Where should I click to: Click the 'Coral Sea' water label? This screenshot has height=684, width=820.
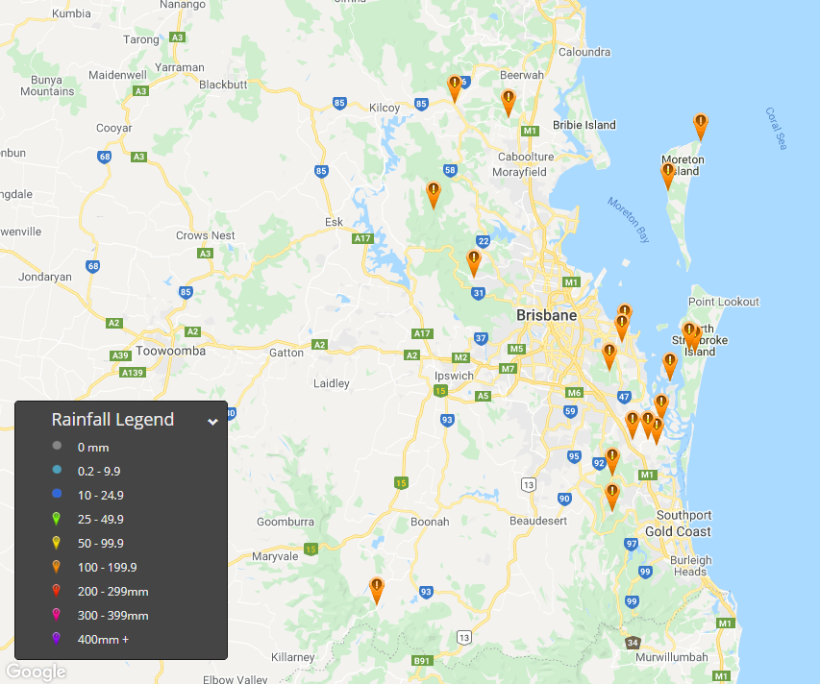pos(776,129)
